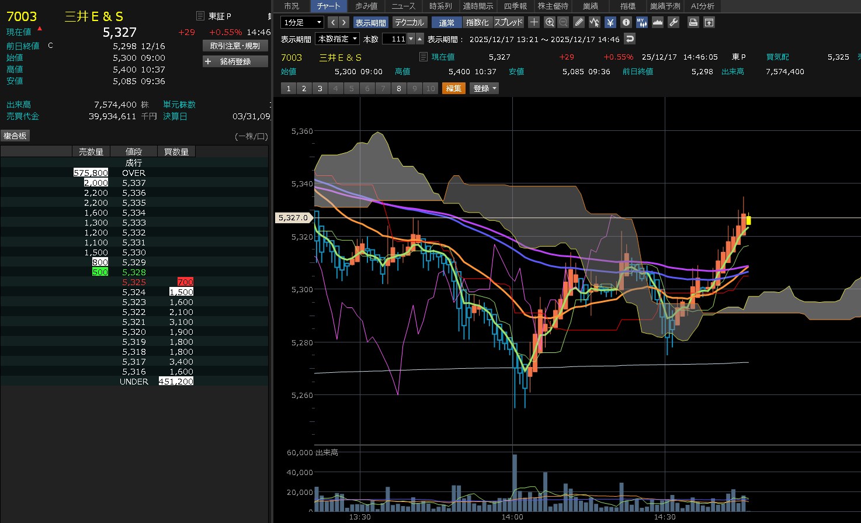861x523 pixels.
Task: Select the pencil drawing tool icon
Action: click(579, 22)
